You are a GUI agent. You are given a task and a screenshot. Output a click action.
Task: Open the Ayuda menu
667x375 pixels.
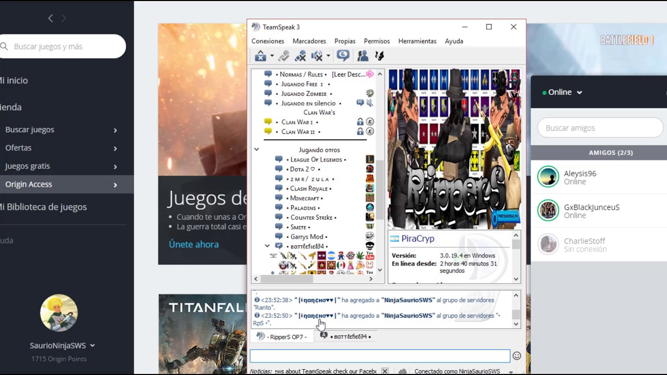454,41
